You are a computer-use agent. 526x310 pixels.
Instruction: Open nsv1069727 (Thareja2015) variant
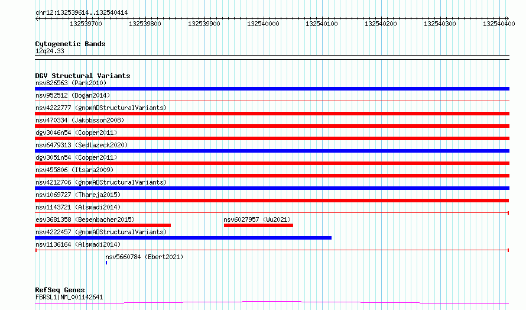(x=272, y=201)
